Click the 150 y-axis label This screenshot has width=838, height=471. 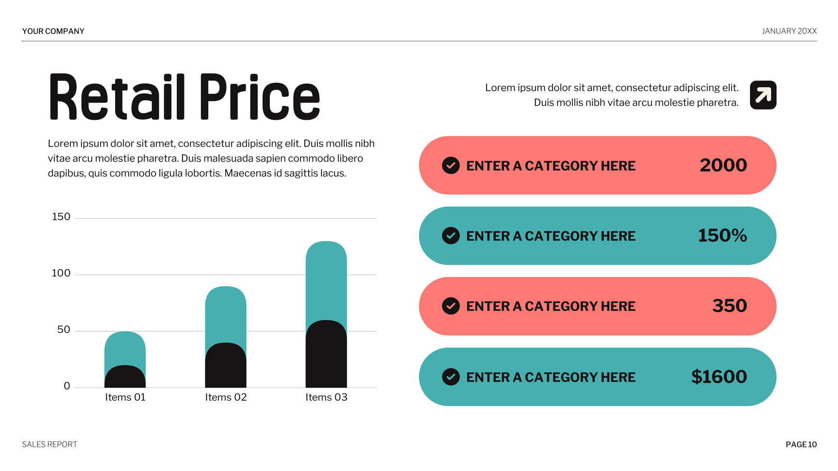pos(61,217)
